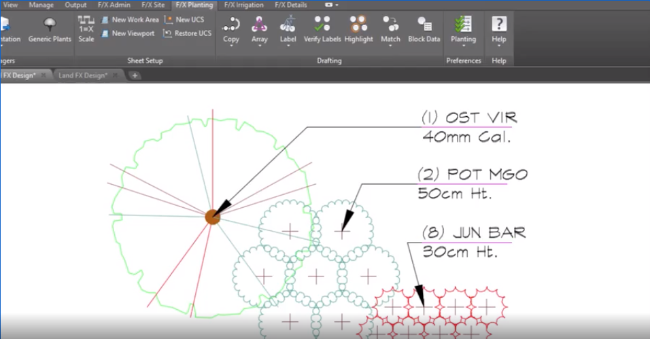Open the ribbon display options dropdown

click(332, 5)
